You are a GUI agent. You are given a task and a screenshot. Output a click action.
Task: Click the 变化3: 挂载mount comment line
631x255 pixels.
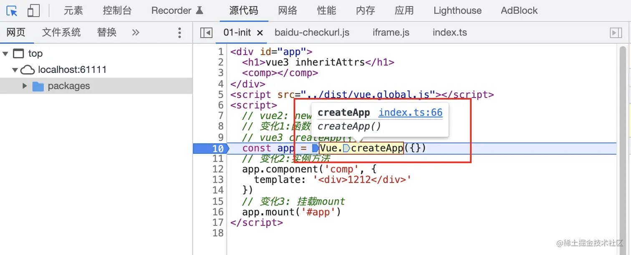tap(294, 202)
